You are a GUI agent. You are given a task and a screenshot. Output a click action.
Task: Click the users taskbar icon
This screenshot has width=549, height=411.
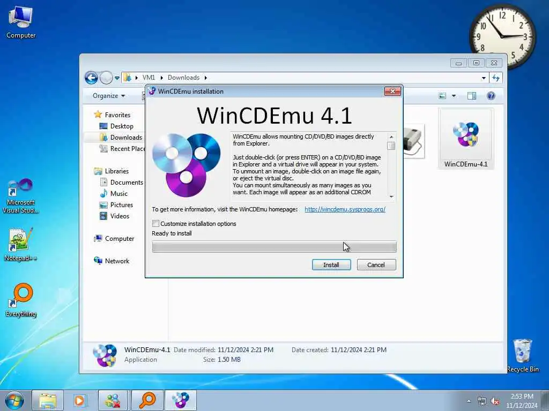[x=113, y=400]
